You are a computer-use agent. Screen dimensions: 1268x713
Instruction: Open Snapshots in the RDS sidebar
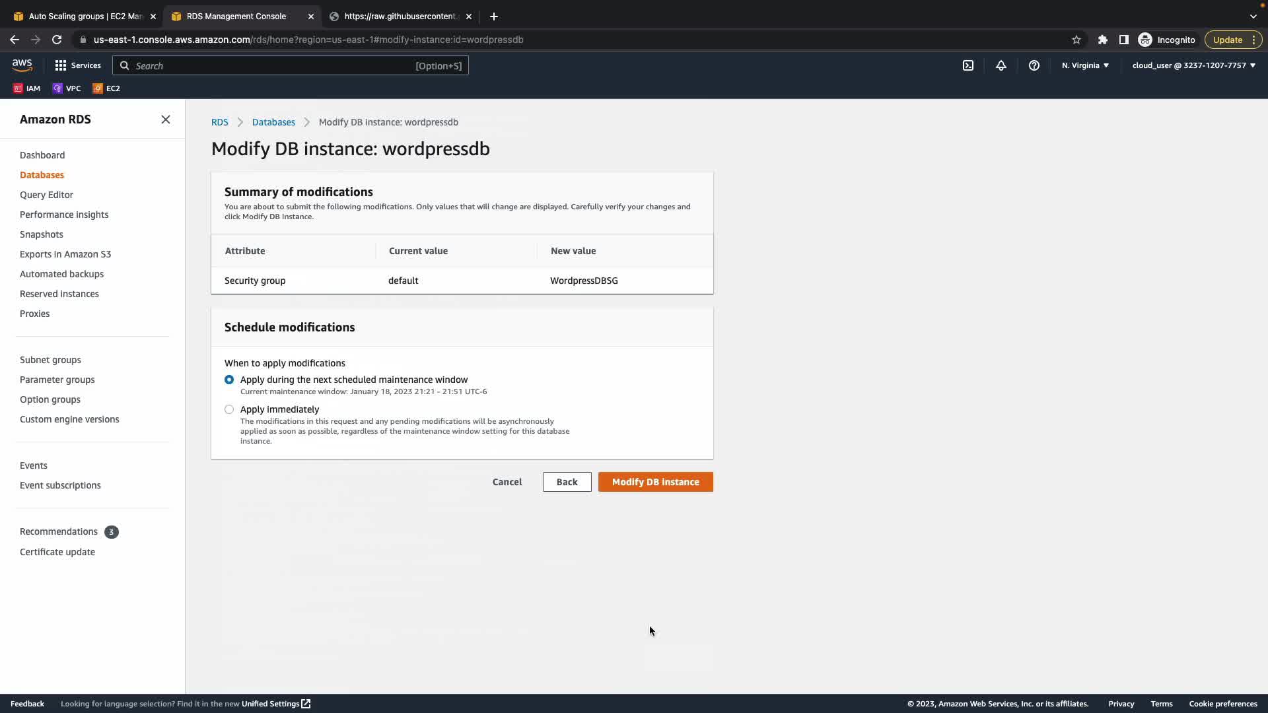pos(42,234)
